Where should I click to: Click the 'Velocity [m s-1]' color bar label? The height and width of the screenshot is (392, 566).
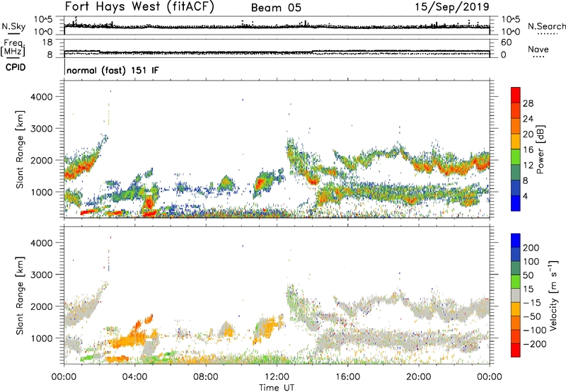click(553, 295)
